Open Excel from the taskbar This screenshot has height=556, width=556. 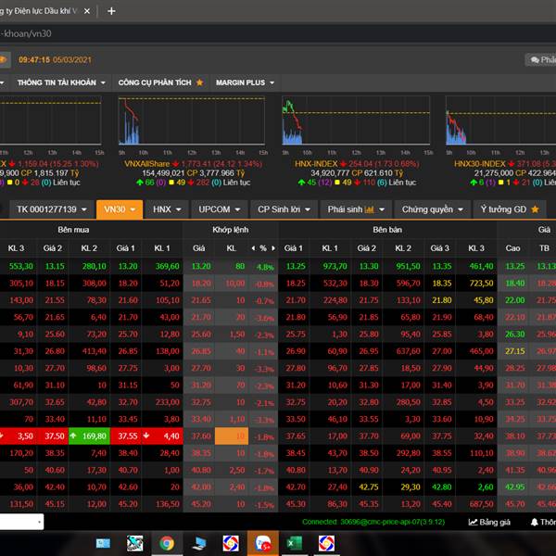pyautogui.click(x=295, y=543)
